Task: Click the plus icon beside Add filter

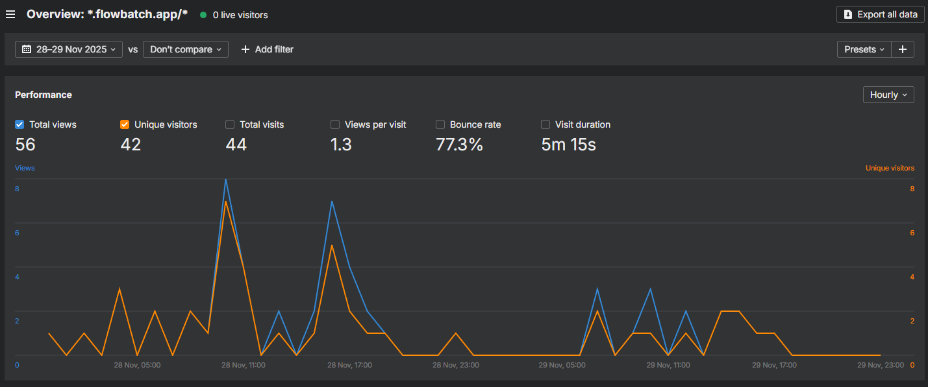Action: [x=245, y=49]
